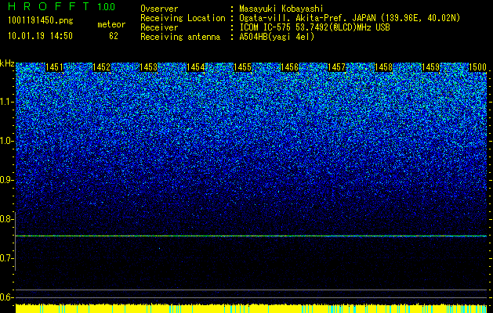
Task: Click the 'Ovserver' field label
Action: point(159,9)
